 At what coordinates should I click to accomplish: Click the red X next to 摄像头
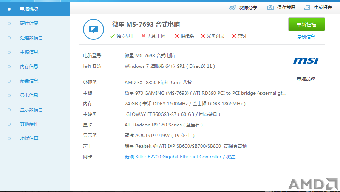177,36
